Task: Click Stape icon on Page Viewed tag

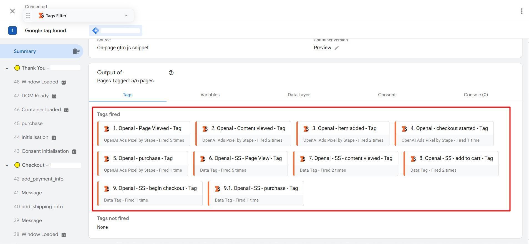Action: (107, 129)
